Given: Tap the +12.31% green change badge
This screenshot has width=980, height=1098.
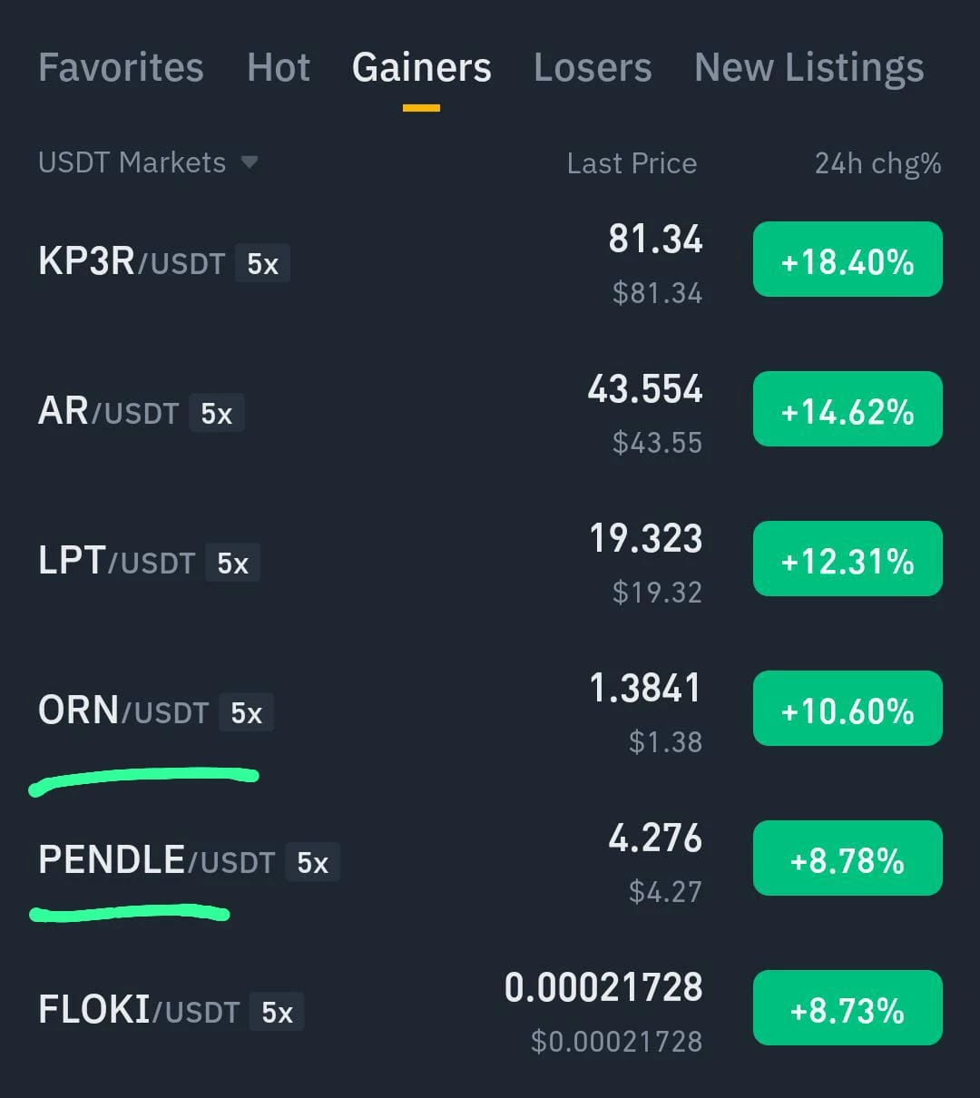Looking at the screenshot, I should [848, 559].
